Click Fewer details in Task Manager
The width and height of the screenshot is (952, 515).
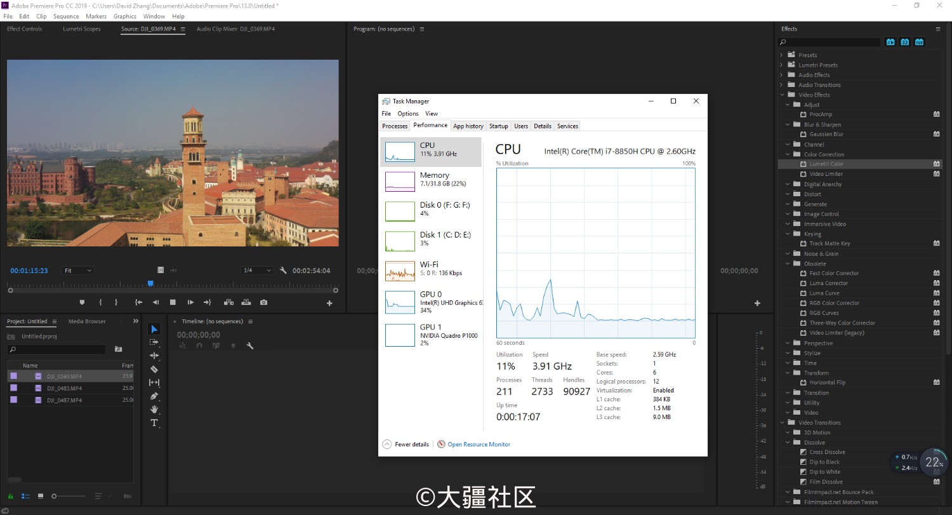(411, 445)
